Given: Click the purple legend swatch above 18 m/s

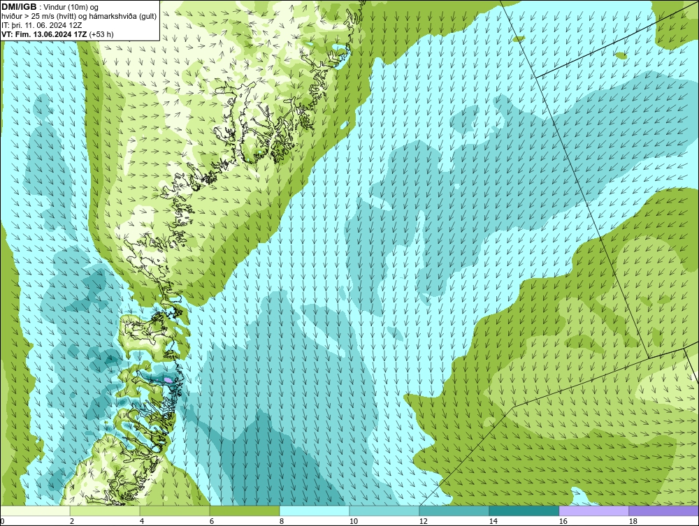Looking at the screenshot, I should tap(663, 511).
